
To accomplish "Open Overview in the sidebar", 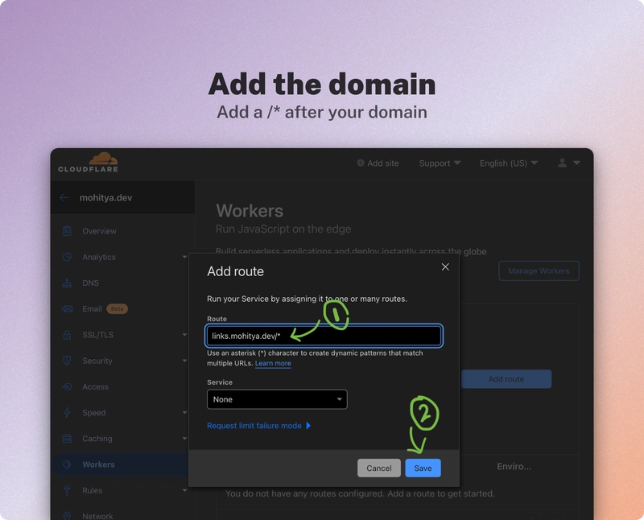I will [x=99, y=231].
